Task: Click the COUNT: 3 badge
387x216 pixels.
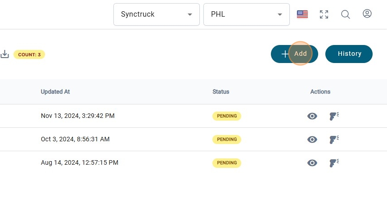Action: [29, 54]
